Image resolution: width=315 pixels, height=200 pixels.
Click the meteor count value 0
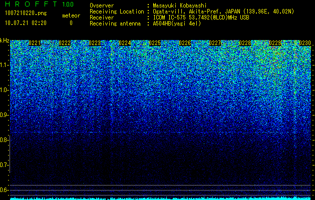[71, 23]
